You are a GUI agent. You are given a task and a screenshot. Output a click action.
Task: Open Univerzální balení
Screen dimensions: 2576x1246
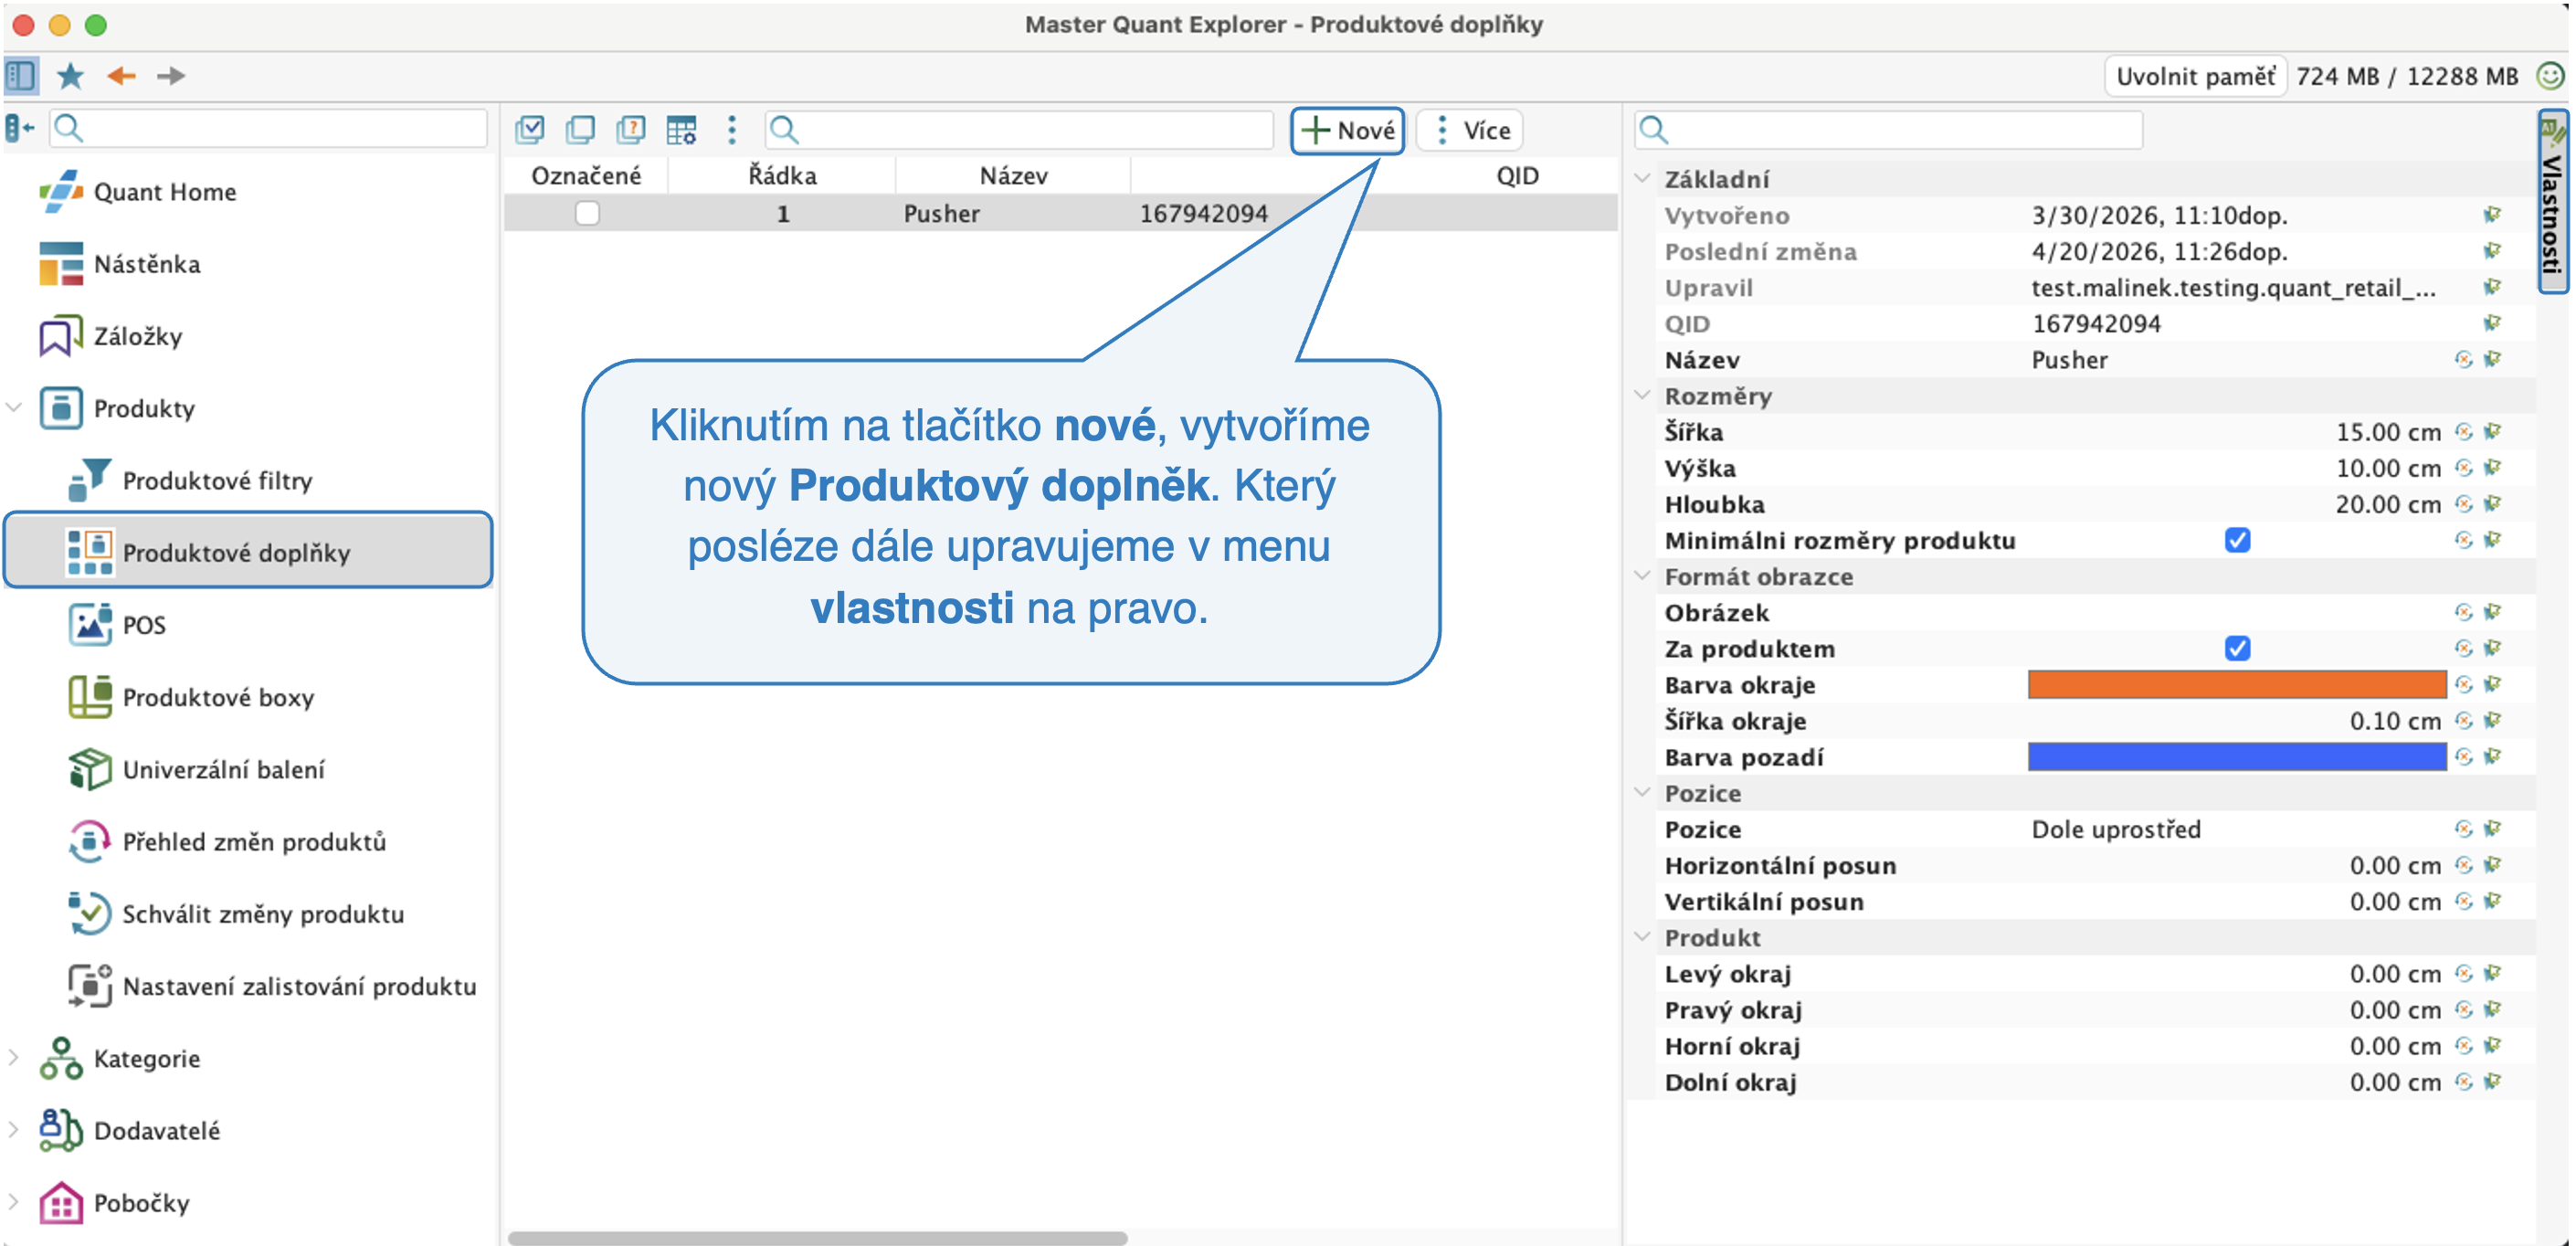click(x=196, y=769)
